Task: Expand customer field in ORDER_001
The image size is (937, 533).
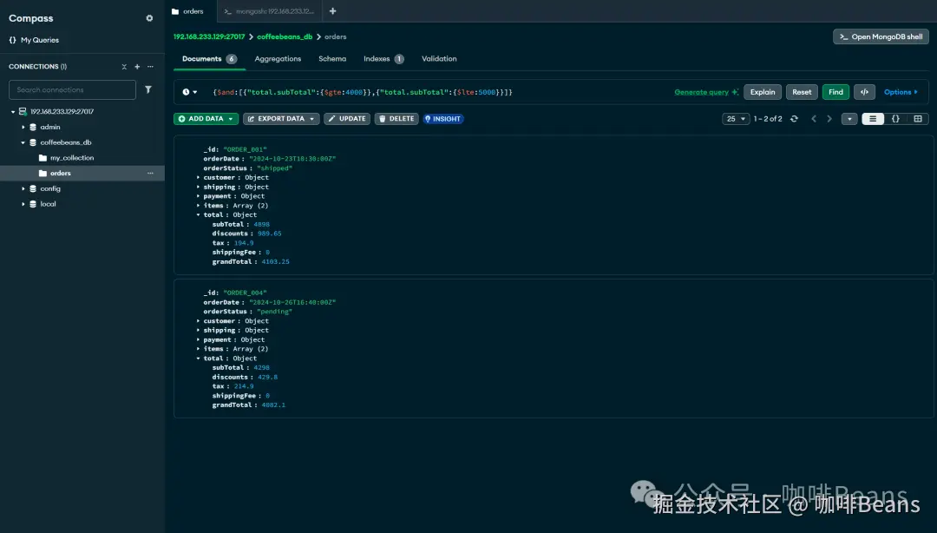Action: [x=199, y=178]
